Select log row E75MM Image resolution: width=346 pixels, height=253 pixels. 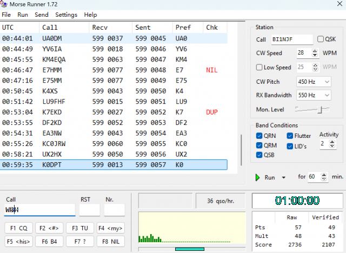(x=114, y=81)
